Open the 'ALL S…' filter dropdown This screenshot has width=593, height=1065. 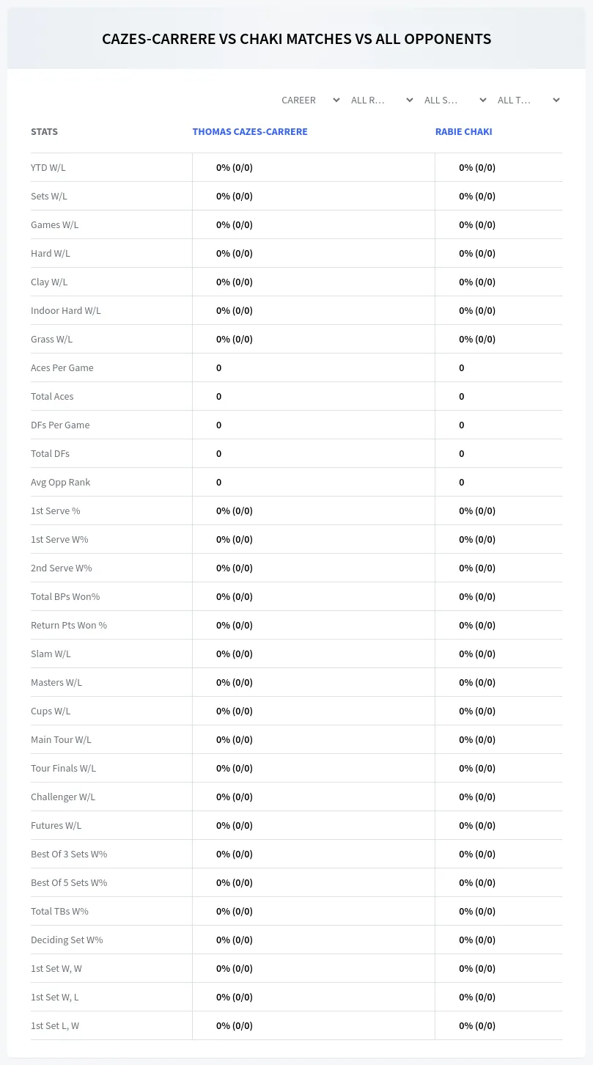(x=455, y=100)
